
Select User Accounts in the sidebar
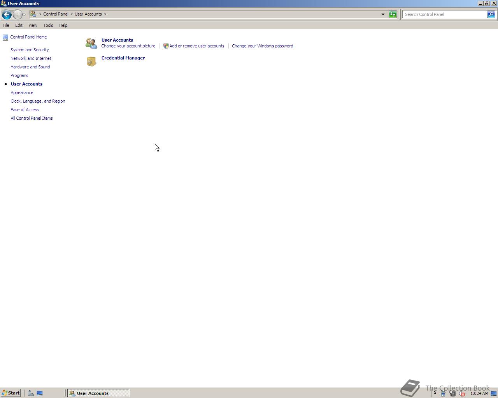pos(26,84)
